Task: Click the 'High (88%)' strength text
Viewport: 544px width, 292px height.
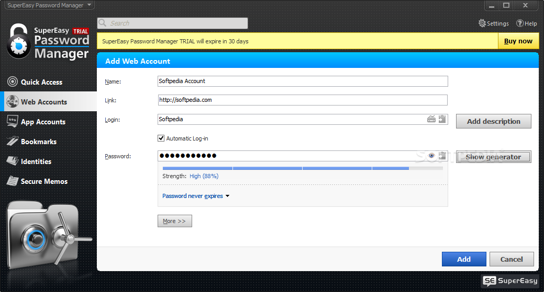Action: pyautogui.click(x=204, y=176)
